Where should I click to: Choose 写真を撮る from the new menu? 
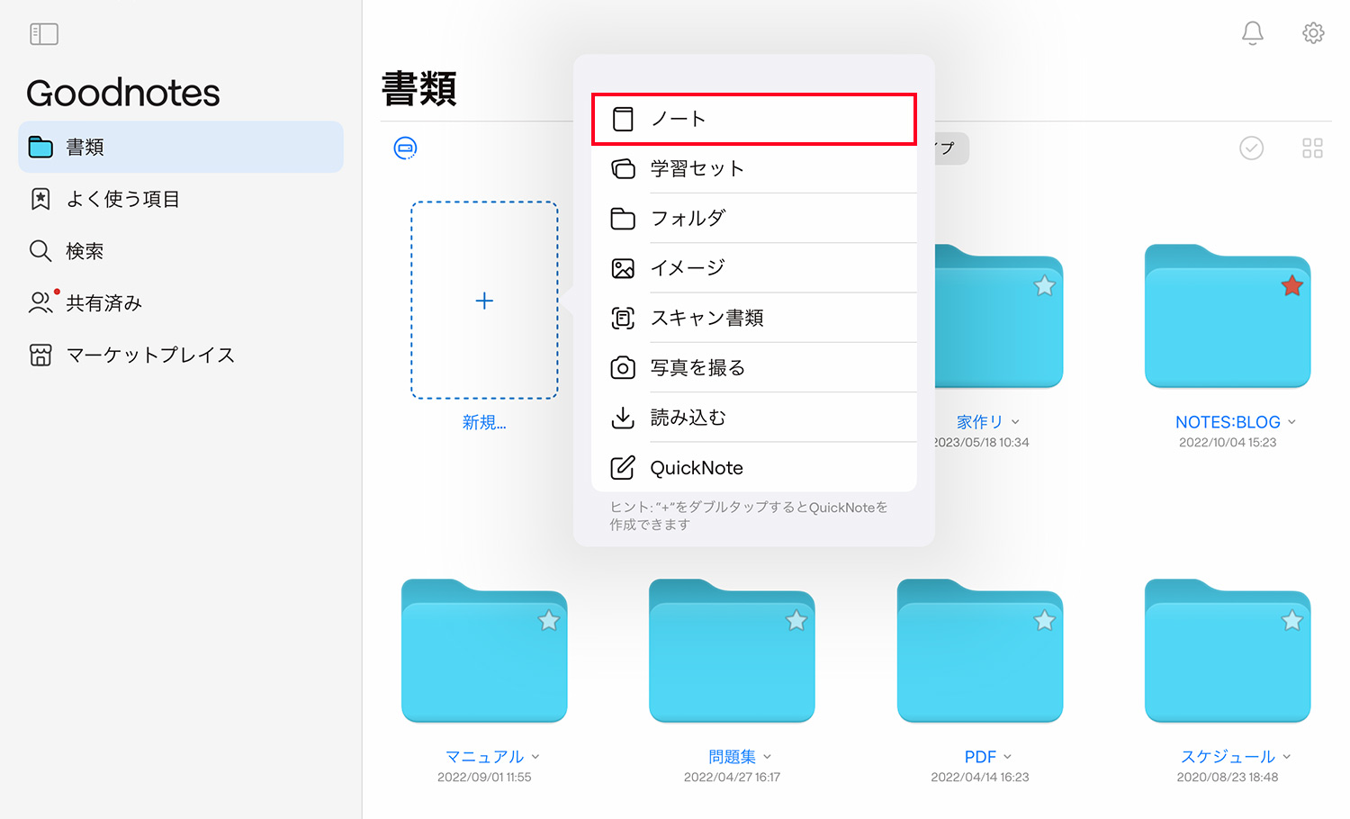(754, 367)
